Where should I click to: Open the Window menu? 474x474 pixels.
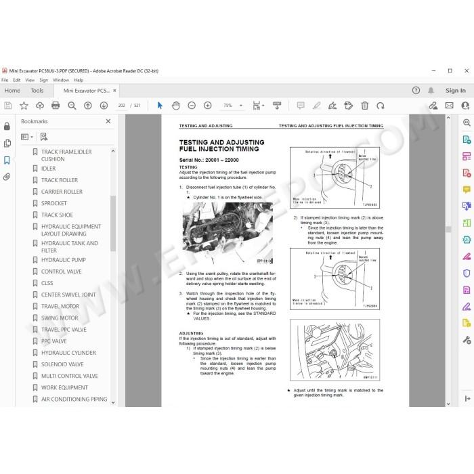coord(61,80)
